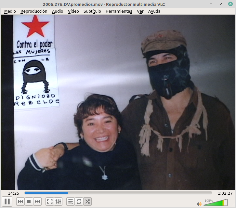Screen dimensions: 236x208
Task: Open the Herramientas menu
Action: point(119,11)
